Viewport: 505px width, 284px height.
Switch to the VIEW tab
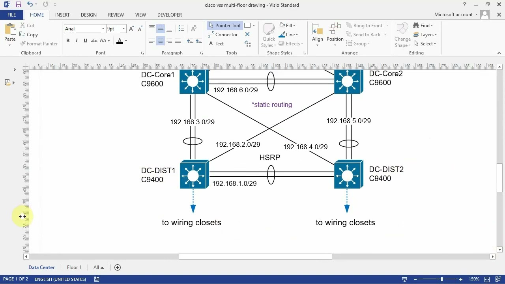coord(140,15)
